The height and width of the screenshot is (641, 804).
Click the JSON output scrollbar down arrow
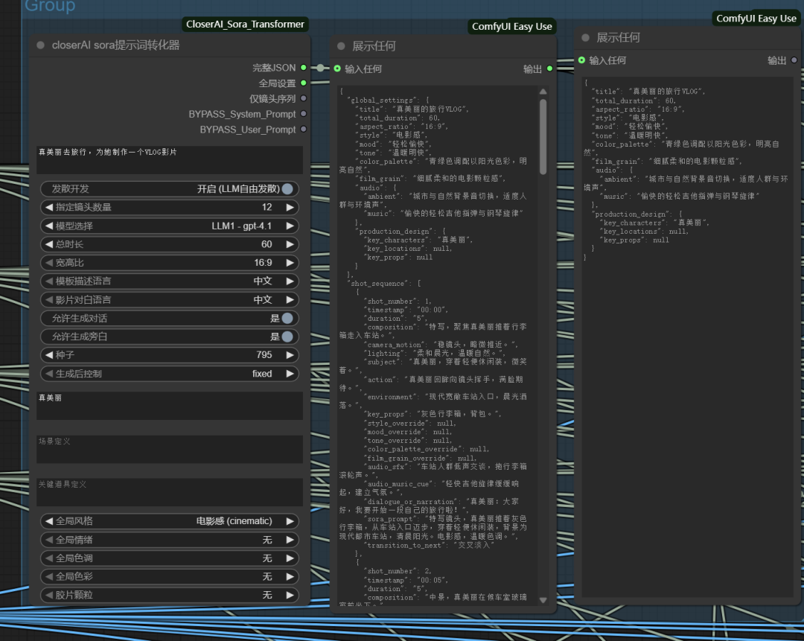(543, 600)
